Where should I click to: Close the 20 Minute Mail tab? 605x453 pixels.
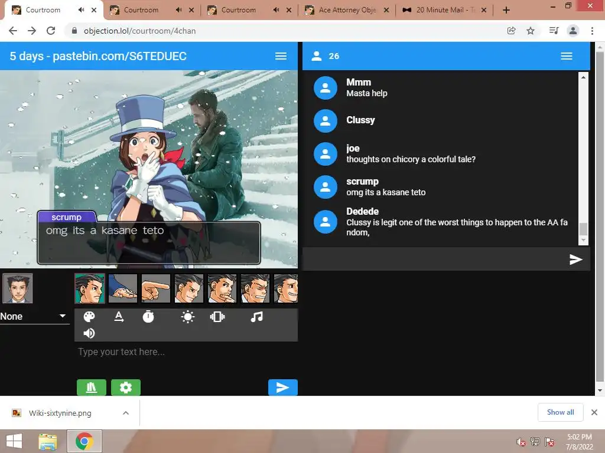point(484,10)
